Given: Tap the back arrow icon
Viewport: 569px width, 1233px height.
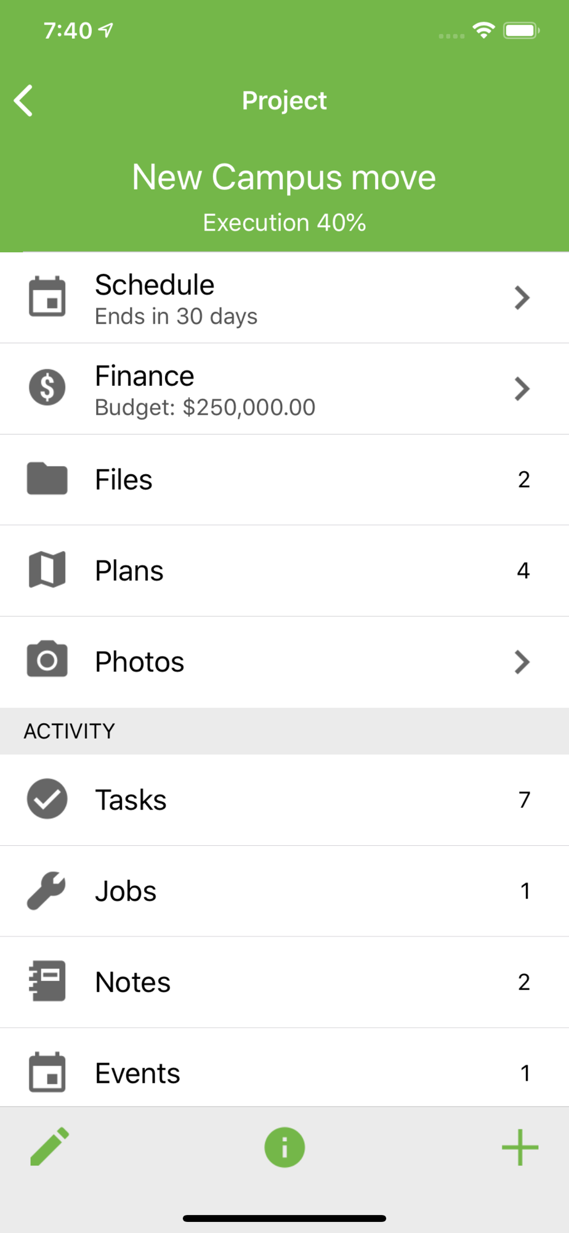Looking at the screenshot, I should point(23,100).
